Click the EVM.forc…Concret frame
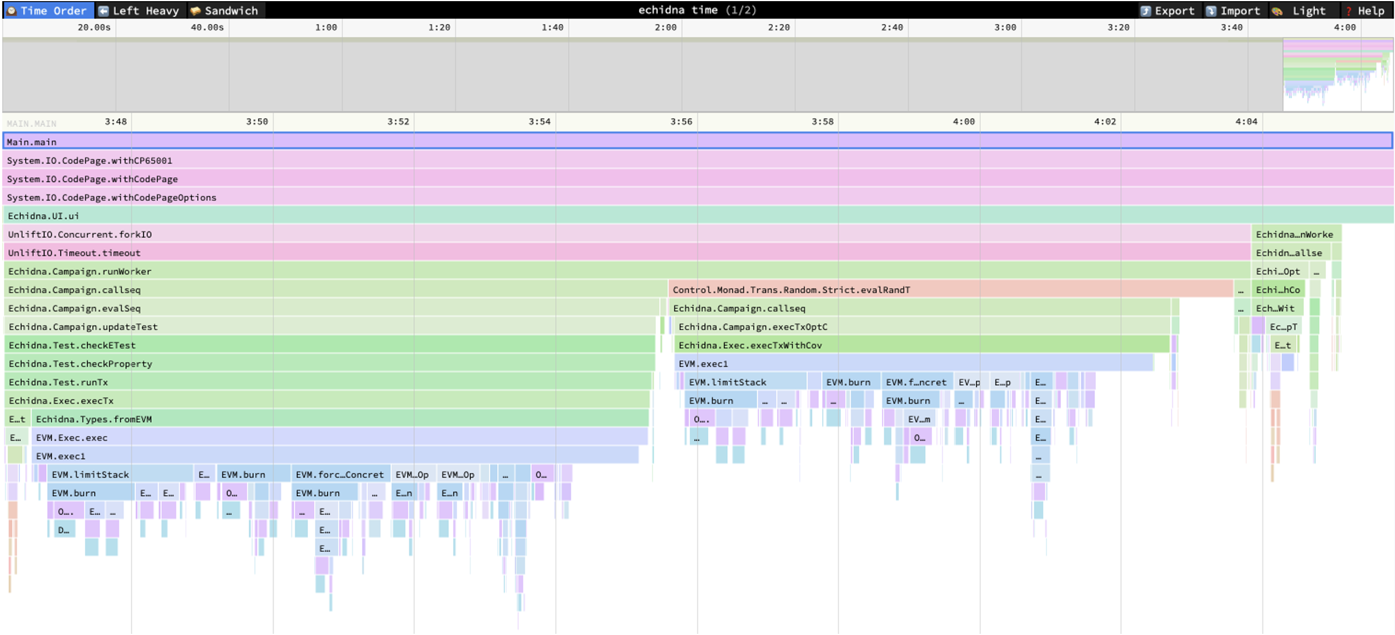This screenshot has width=1395, height=635. [339, 474]
